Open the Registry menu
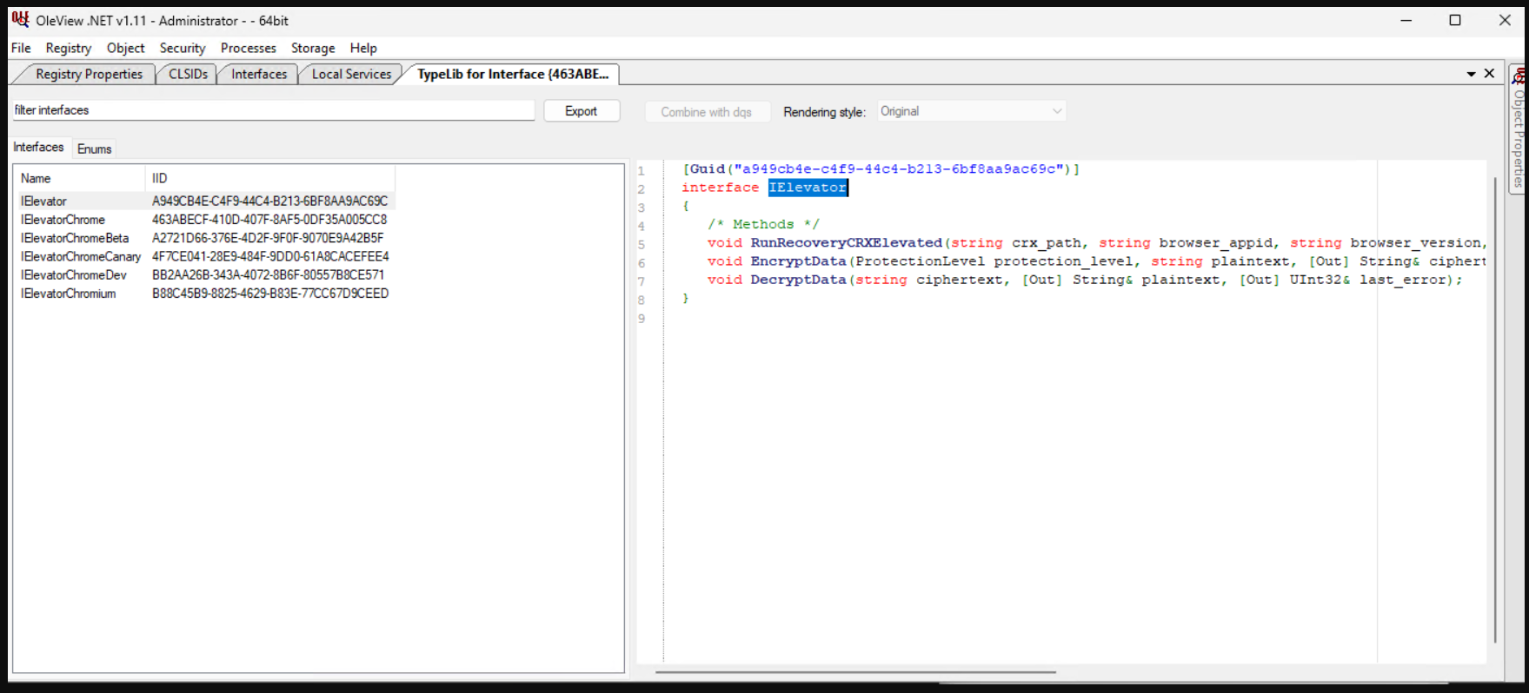The height and width of the screenshot is (693, 1529). tap(68, 48)
